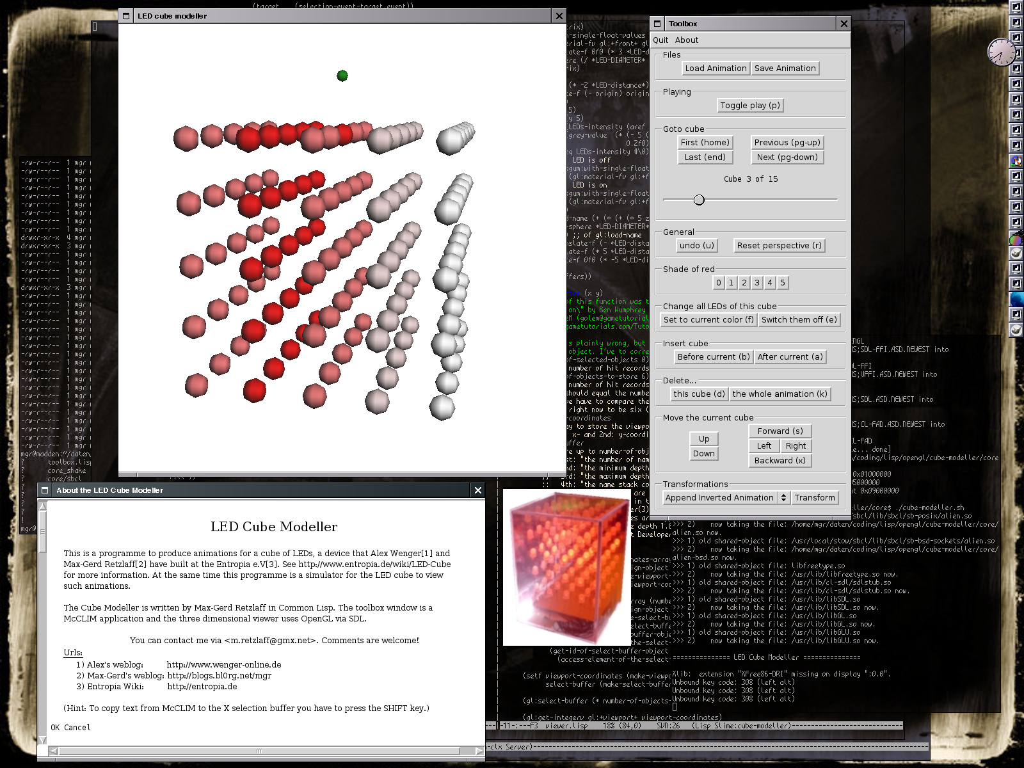Click the 'LED Cube Modeller' heading in the About window
The height and width of the screenshot is (768, 1024).
274,527
